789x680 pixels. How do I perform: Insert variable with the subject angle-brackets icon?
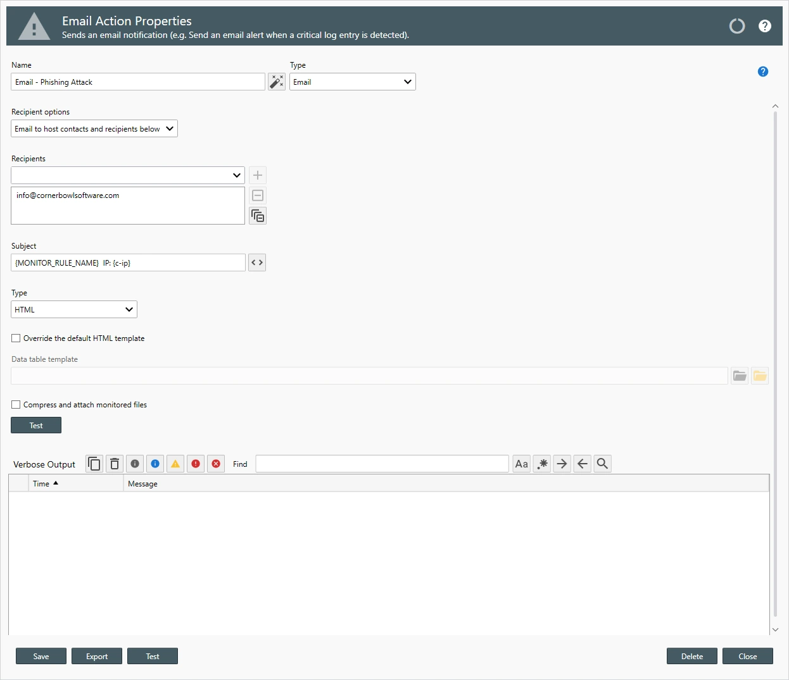pos(257,263)
